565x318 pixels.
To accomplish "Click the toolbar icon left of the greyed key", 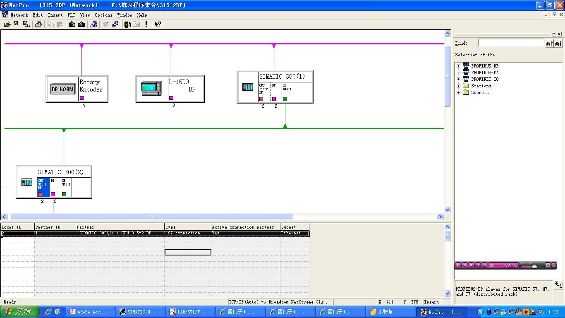I will [94, 24].
